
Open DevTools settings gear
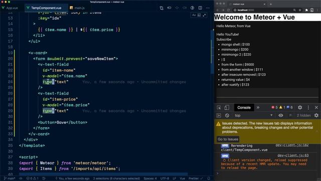pos(300,107)
